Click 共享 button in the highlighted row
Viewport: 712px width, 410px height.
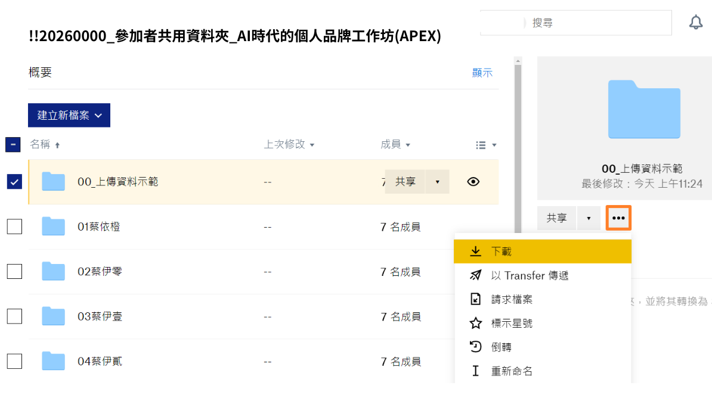[x=405, y=182]
